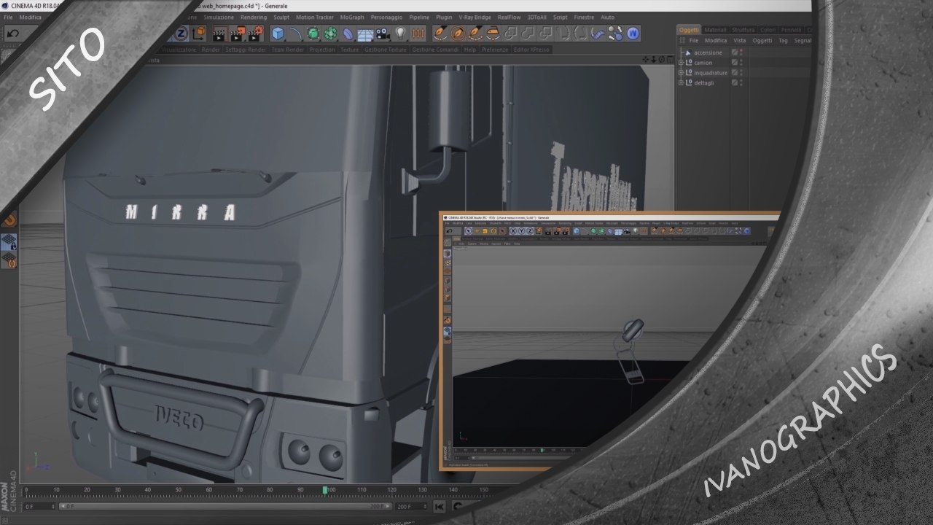Add a camera with the camera icon

[x=383, y=34]
